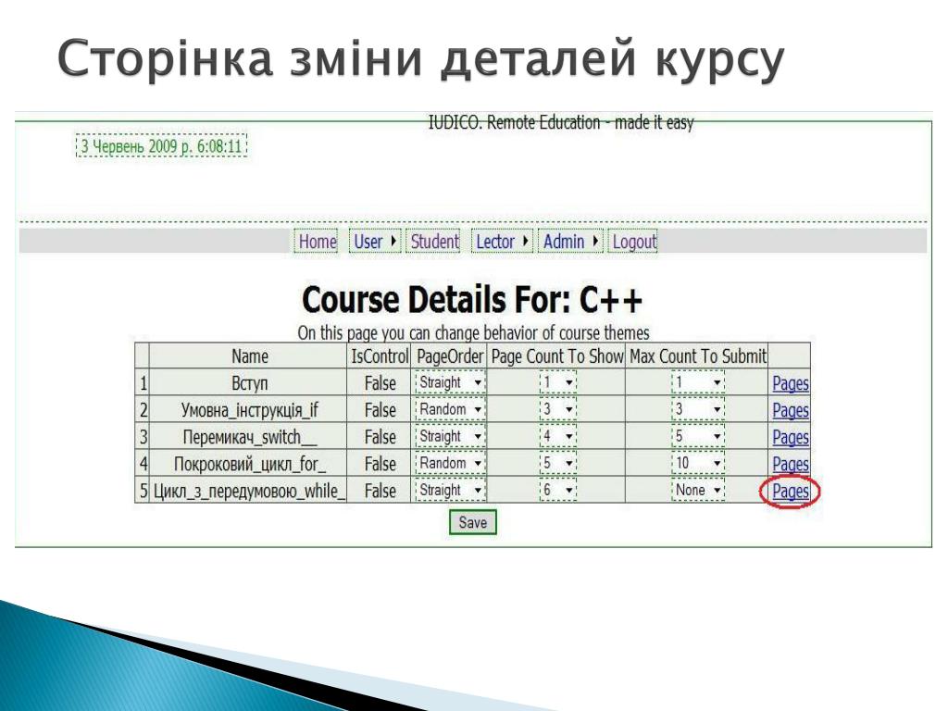Open Page Count To Show dropdown showing 5

tap(558, 463)
